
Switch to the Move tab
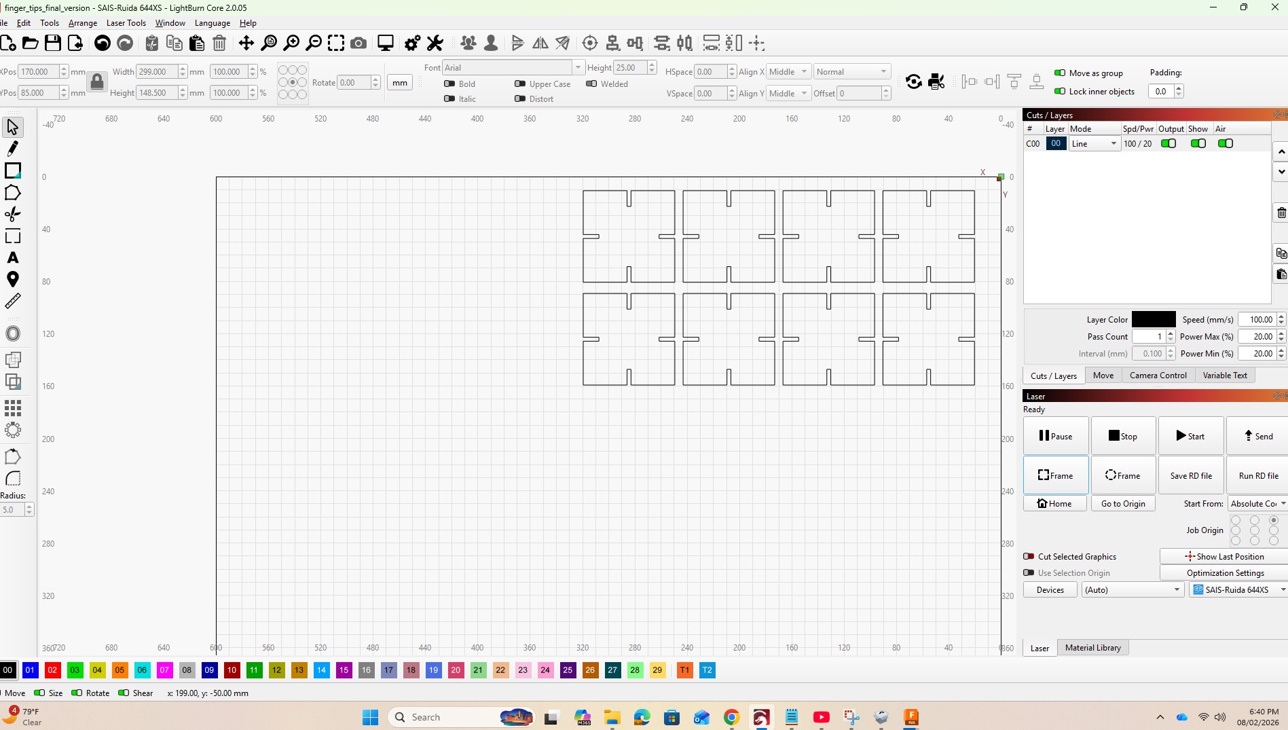click(x=1103, y=375)
